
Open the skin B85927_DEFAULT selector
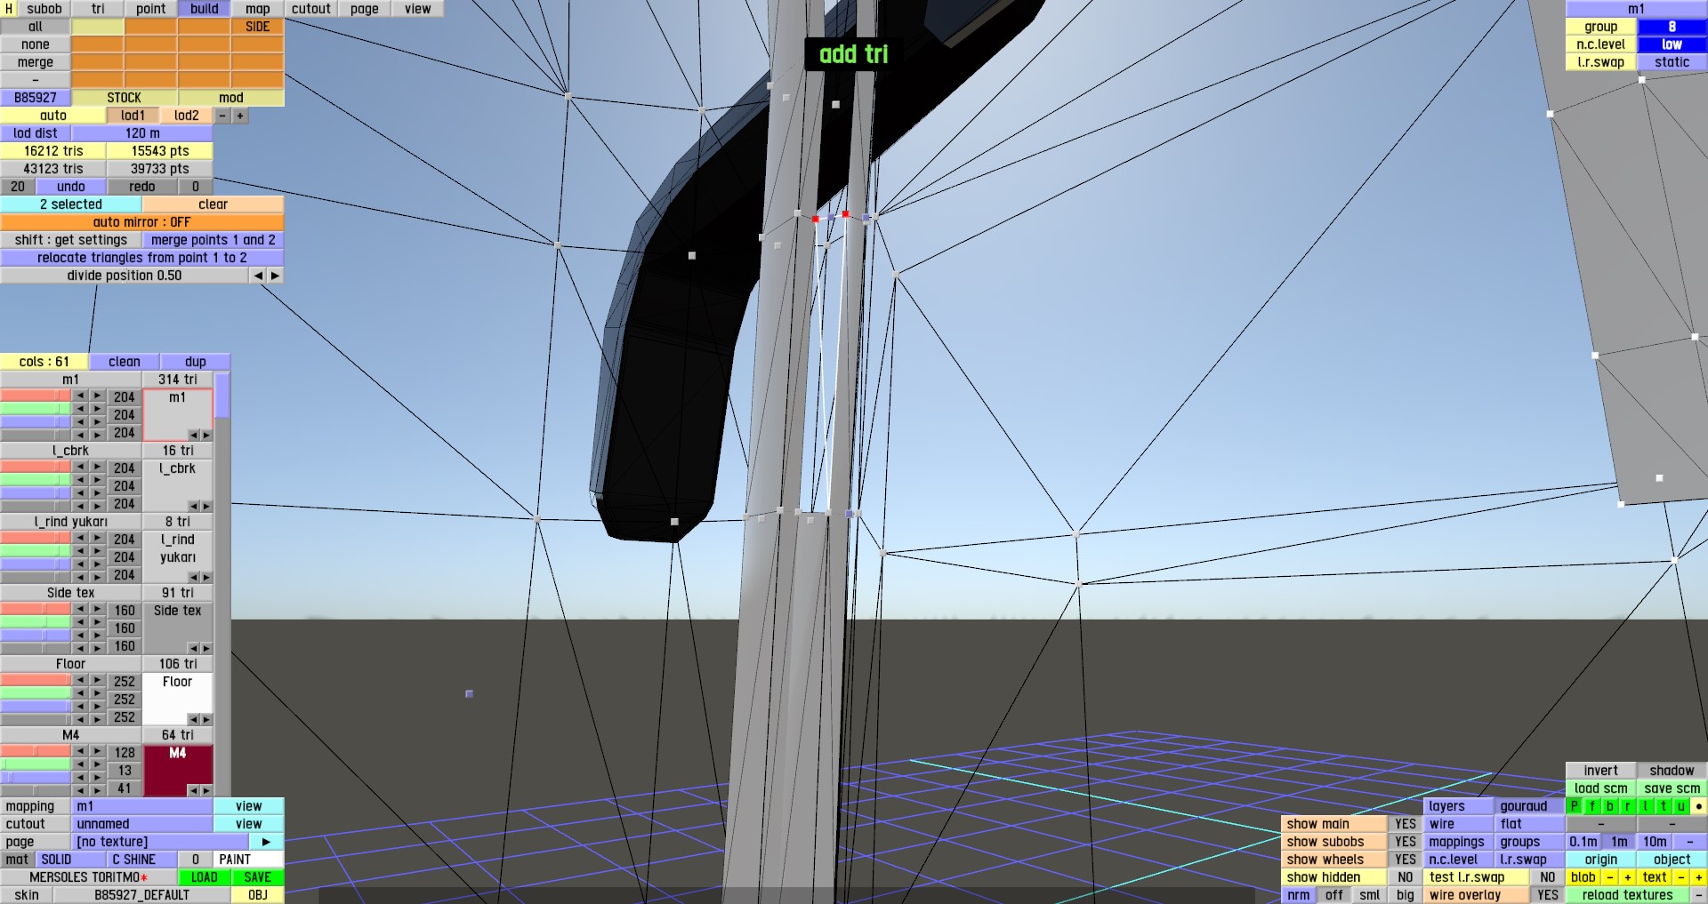[142, 895]
